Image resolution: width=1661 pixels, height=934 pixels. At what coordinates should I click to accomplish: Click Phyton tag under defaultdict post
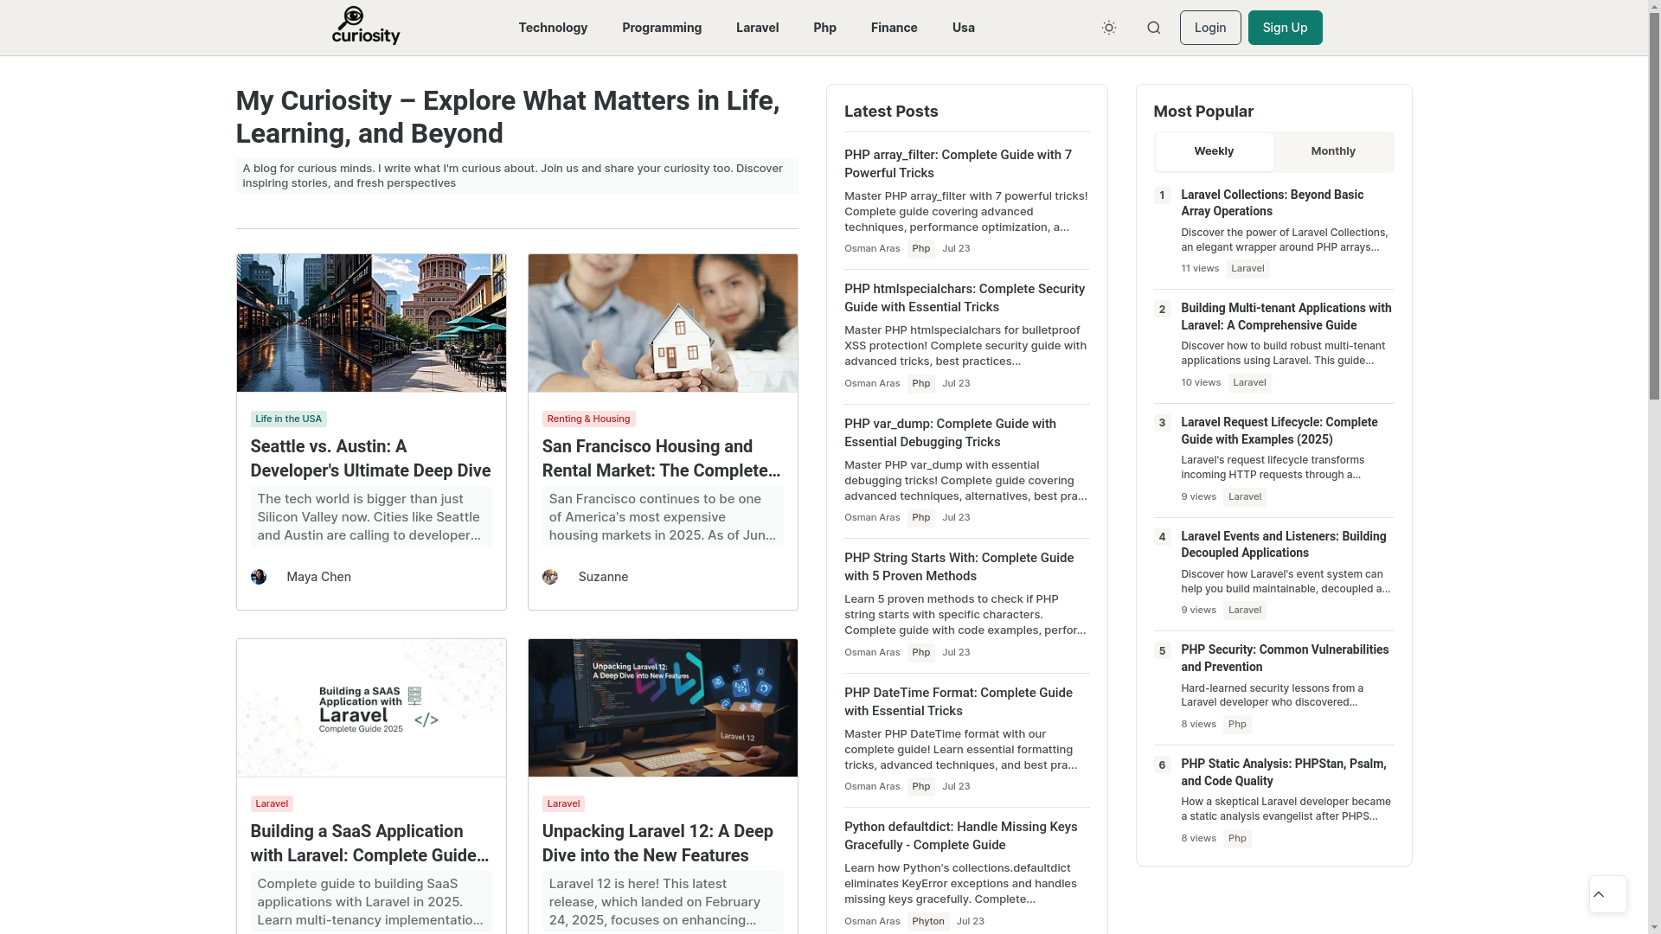927,922
